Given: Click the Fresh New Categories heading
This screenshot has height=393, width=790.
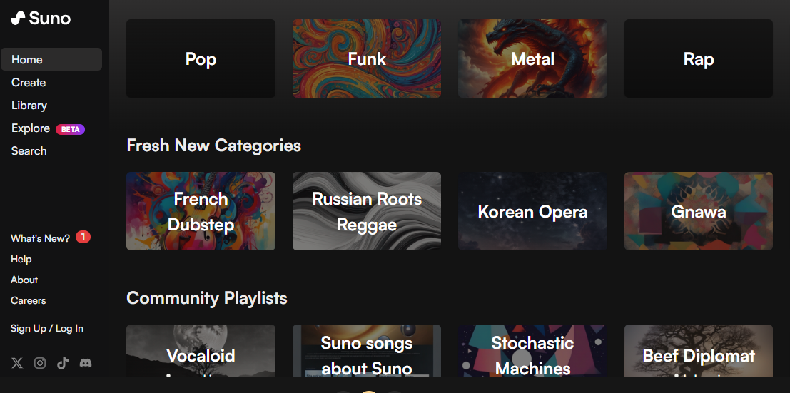Looking at the screenshot, I should [x=213, y=146].
